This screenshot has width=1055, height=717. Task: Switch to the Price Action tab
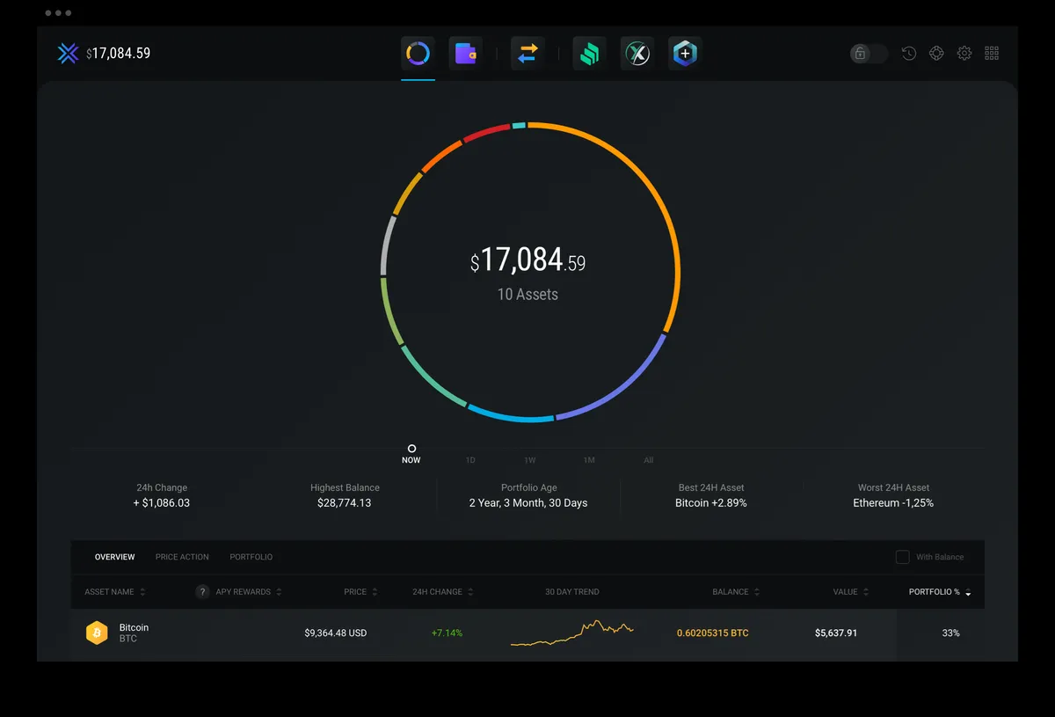pos(182,557)
